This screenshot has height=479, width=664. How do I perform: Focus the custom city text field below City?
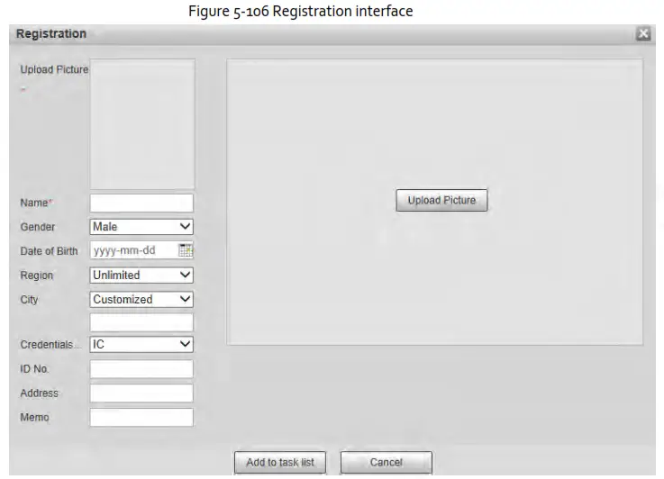pyautogui.click(x=141, y=322)
